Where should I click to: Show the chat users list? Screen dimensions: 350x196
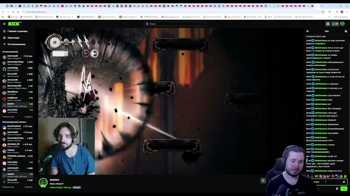(x=346, y=31)
